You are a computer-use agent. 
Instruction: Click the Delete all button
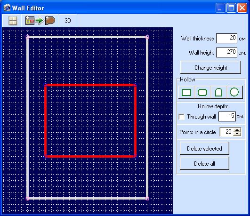204,163
